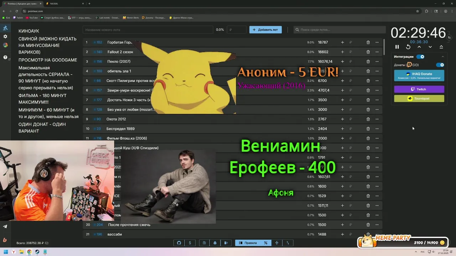Add amount to Охота 2012 lot
The width and height of the screenshot is (456, 256).
(x=342, y=119)
